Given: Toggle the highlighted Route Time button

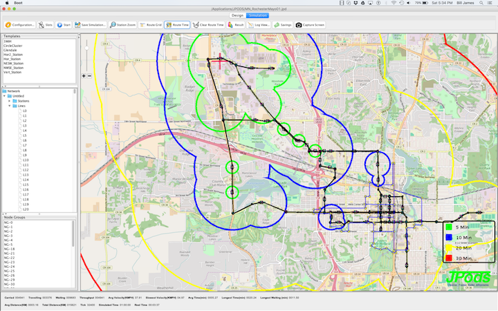Looking at the screenshot, I should [177, 24].
